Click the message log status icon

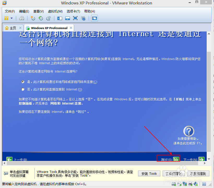tap(204, 184)
